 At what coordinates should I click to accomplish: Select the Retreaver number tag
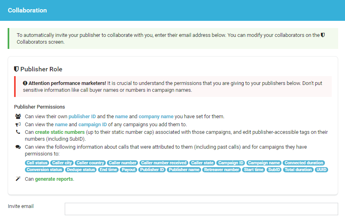pyautogui.click(x=221, y=170)
